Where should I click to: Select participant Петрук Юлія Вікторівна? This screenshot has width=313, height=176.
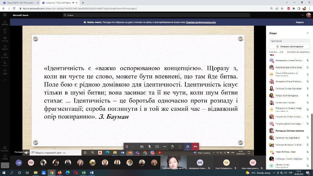pyautogui.click(x=289, y=95)
